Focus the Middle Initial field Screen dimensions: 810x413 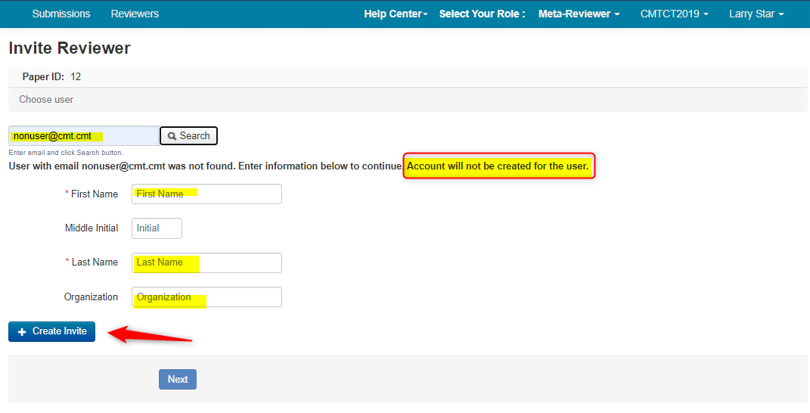pos(157,228)
